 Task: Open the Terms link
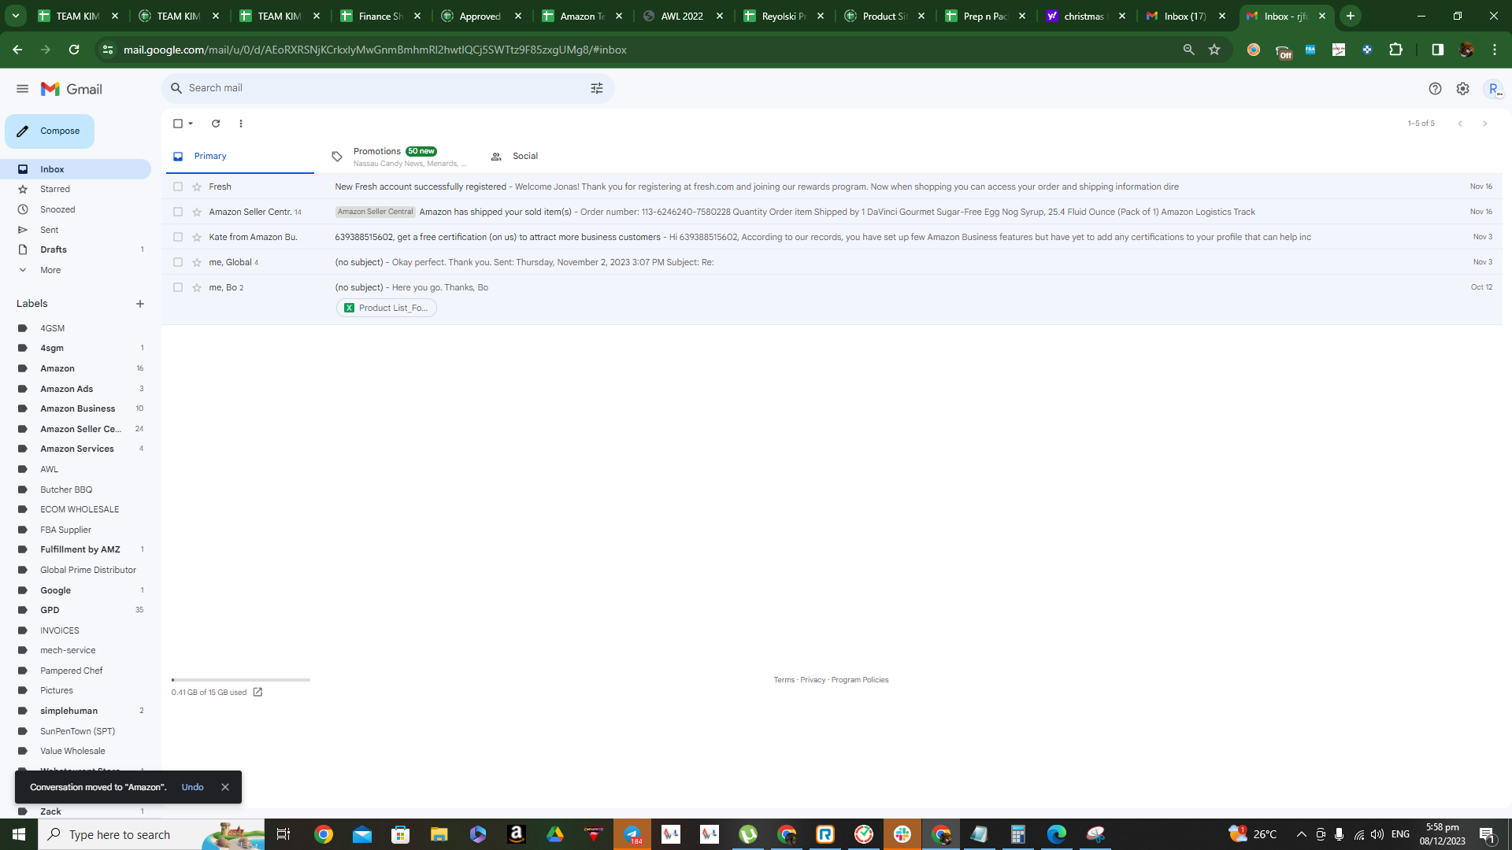(x=784, y=680)
